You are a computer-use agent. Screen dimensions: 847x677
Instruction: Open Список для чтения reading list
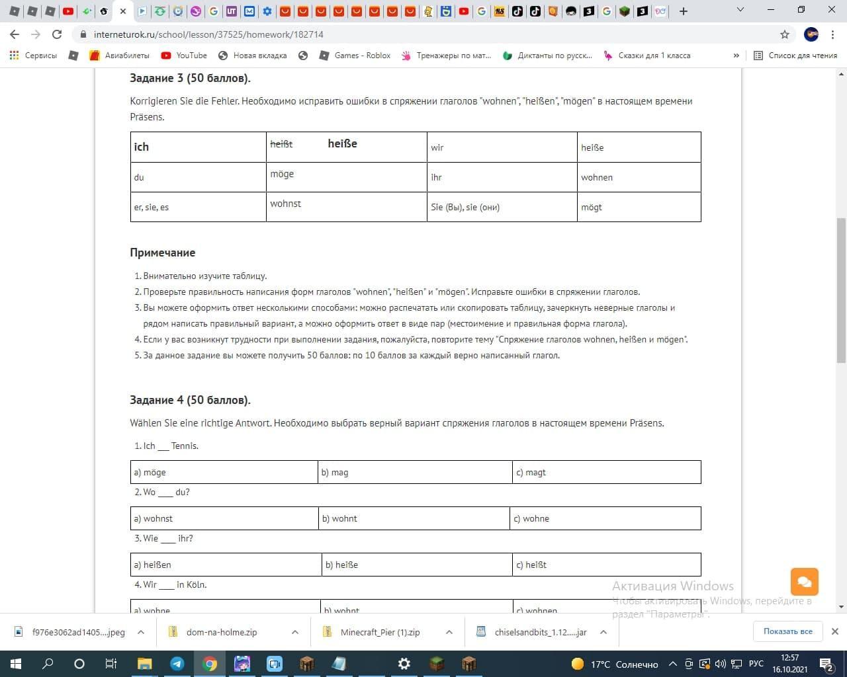click(x=795, y=56)
